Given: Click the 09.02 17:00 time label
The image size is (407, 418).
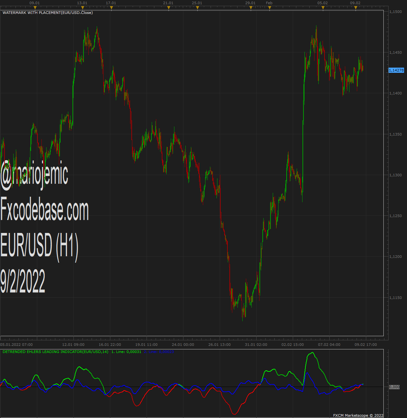Looking at the screenshot, I should (366, 345).
